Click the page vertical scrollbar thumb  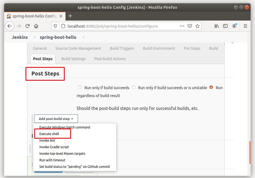click(x=250, y=152)
